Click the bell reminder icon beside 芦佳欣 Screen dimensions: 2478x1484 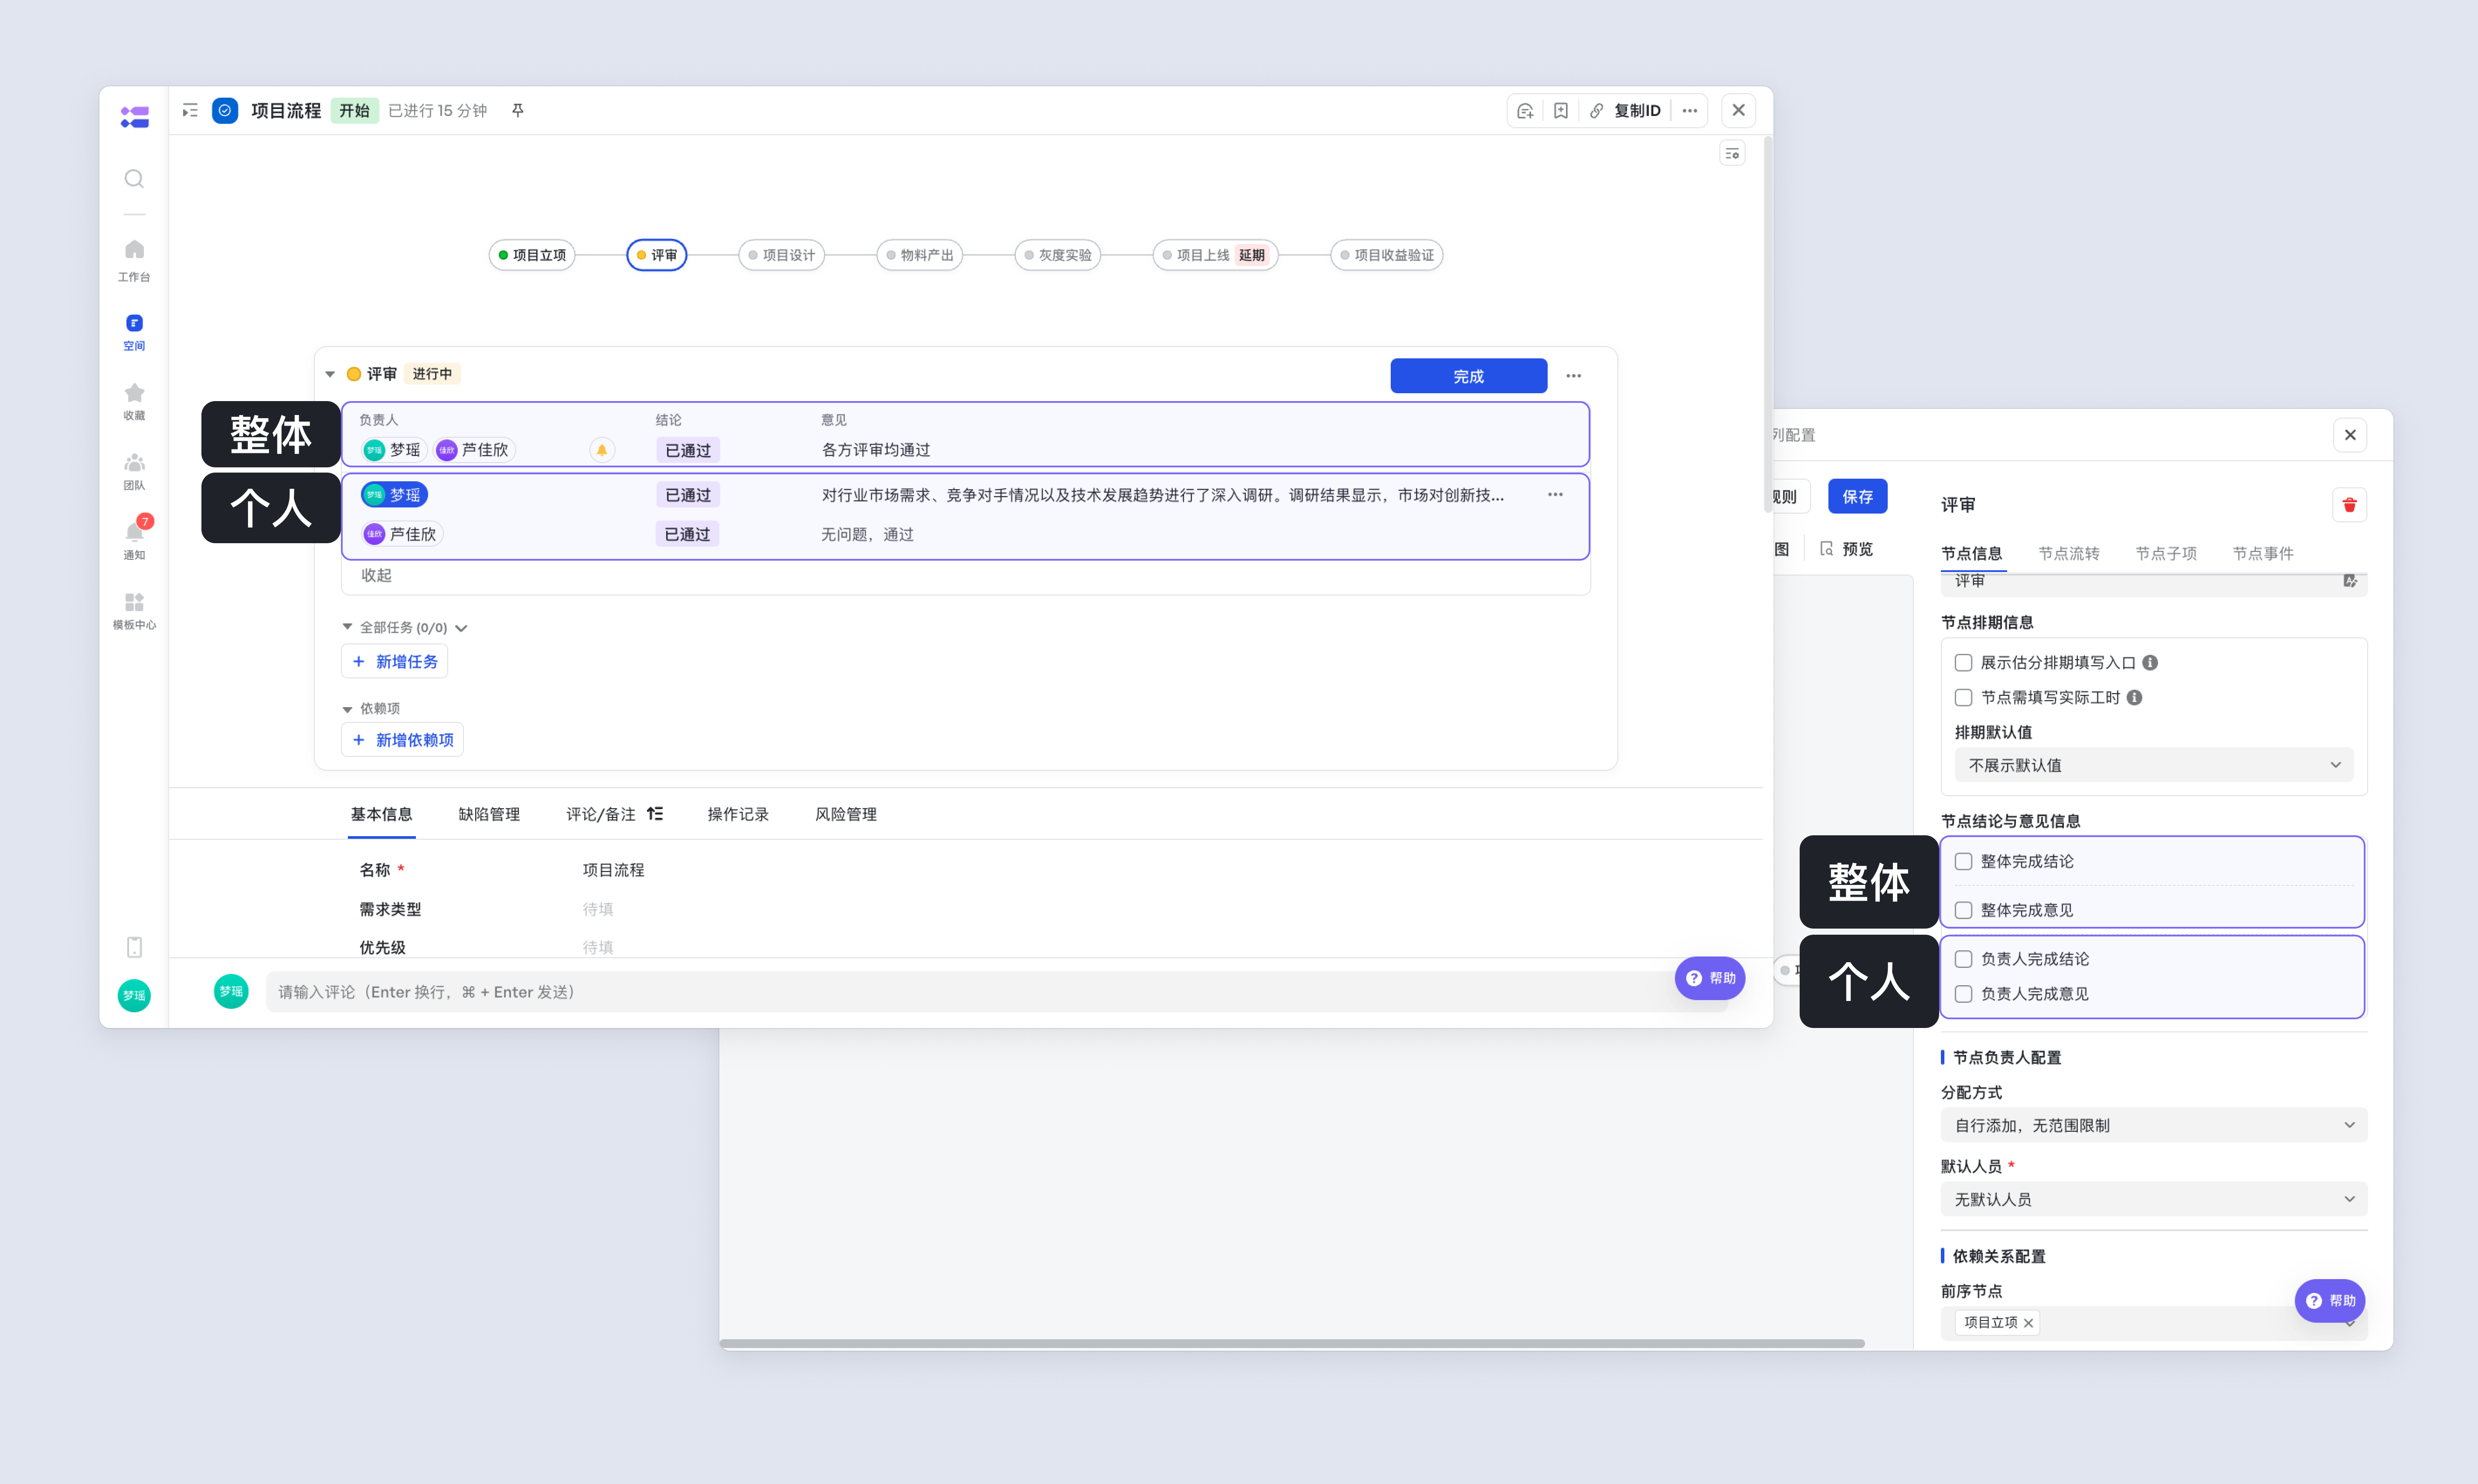(x=602, y=450)
